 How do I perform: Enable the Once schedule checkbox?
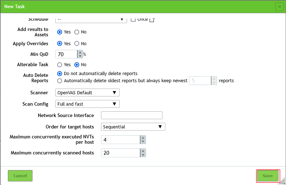tap(133, 19)
